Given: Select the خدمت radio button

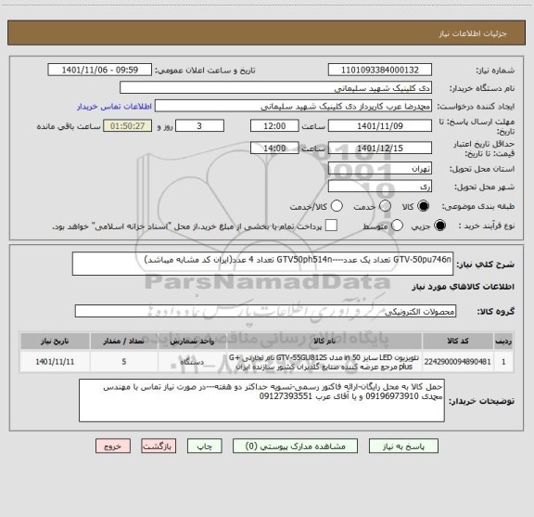Looking at the screenshot, I should click(x=385, y=206).
